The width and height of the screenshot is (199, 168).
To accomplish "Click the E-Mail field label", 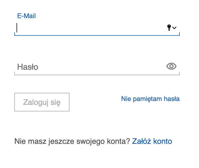I will [x=26, y=16].
